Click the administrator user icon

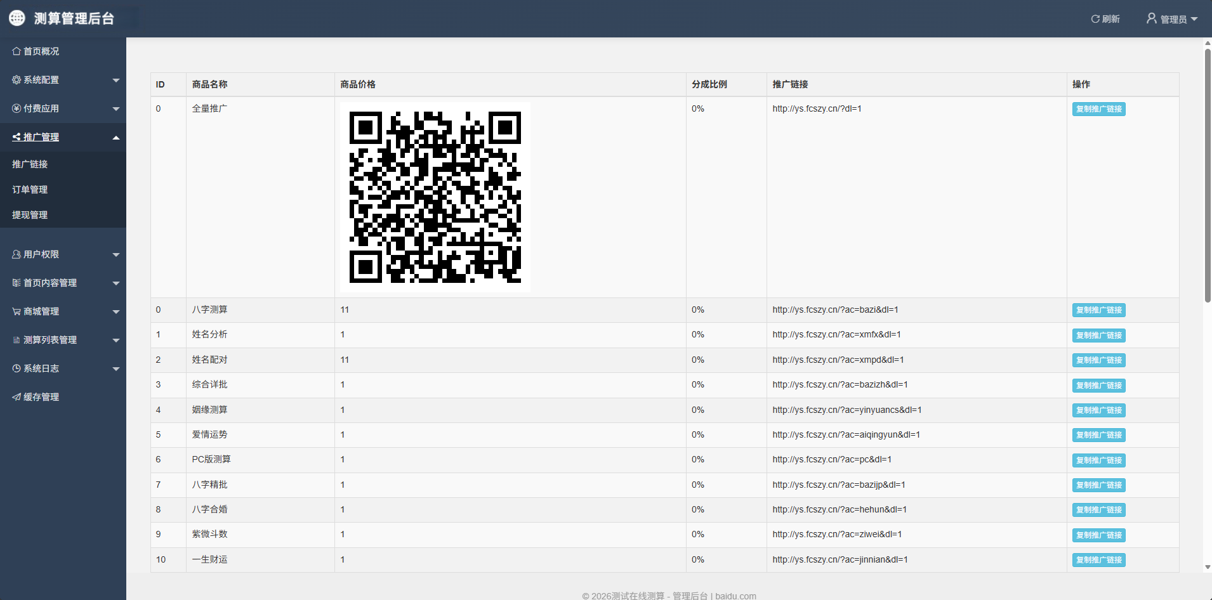(x=1151, y=18)
